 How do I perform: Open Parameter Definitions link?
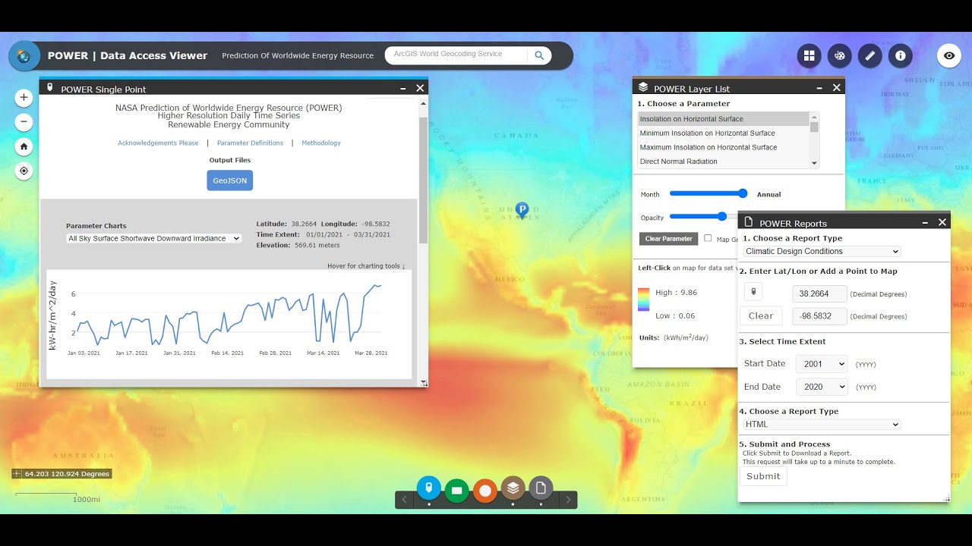[x=250, y=143]
